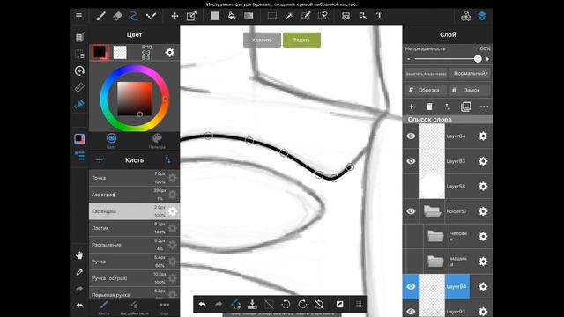The height and width of the screenshot is (317, 564).
Task: Switch to Настройки кисти tab
Action: coord(134,308)
